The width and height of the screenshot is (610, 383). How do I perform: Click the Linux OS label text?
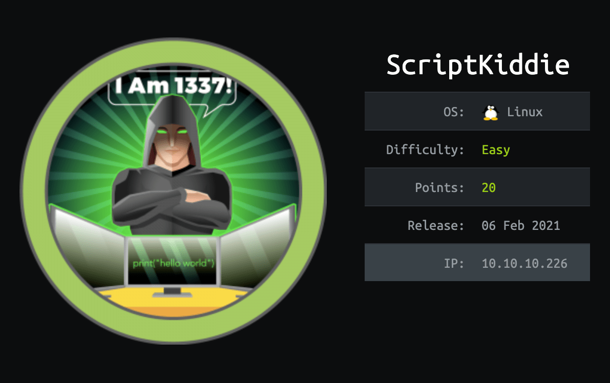524,112
